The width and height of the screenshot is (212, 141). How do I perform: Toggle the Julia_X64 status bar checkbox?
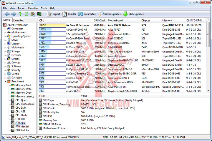tap(4, 137)
